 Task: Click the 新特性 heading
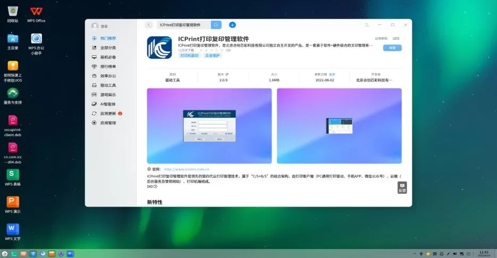click(155, 202)
